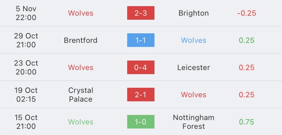Open the Wolves 1-0 Nottingham Forest score

tap(140, 122)
